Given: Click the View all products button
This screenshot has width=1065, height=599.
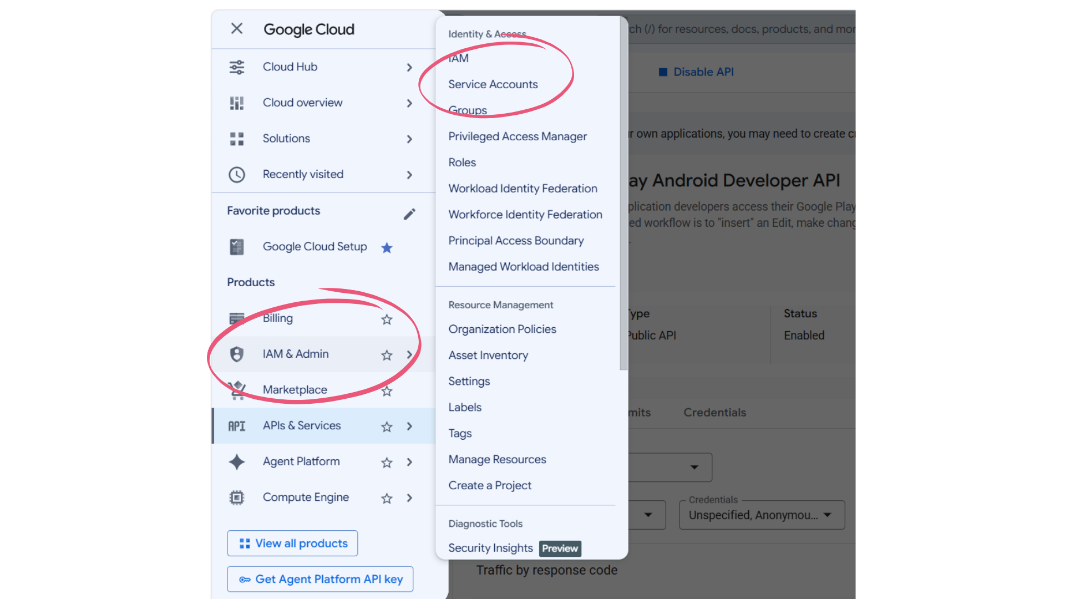Looking at the screenshot, I should [292, 544].
